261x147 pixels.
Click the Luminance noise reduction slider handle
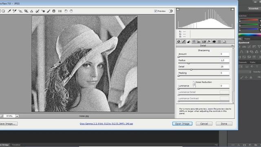(179, 89)
